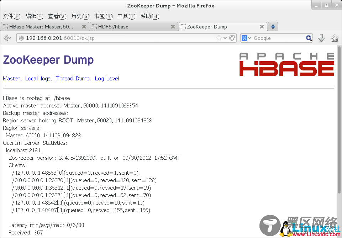
Task: Click the client entry with port 36271
Action: pyautogui.click(x=81, y=195)
